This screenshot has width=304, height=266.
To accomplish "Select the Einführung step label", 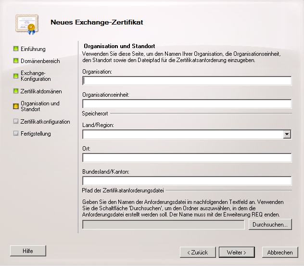I will click(x=33, y=49).
